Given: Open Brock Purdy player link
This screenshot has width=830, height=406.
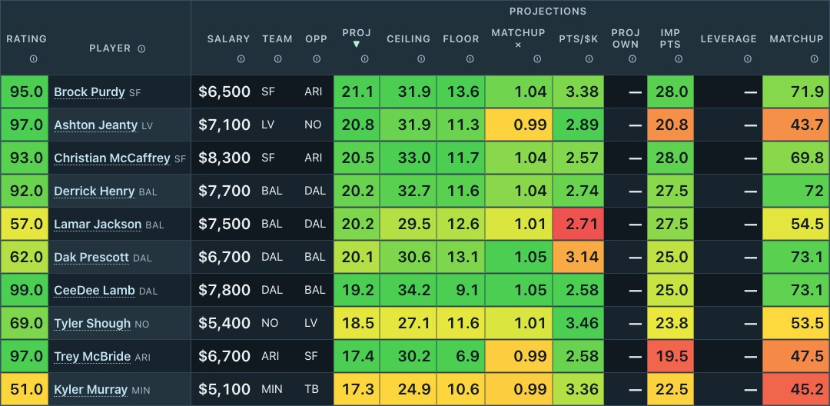Looking at the screenshot, I should click(x=89, y=92).
